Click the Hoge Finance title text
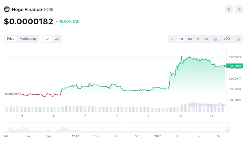247x141 pixels. (27, 10)
